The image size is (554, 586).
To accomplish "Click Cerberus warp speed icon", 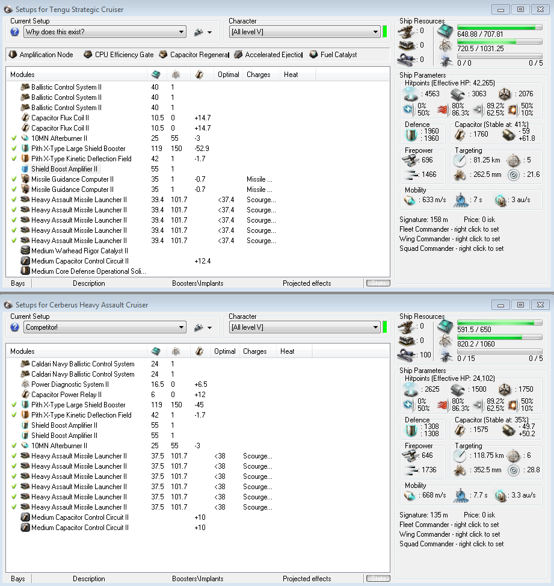I will 500,496.
